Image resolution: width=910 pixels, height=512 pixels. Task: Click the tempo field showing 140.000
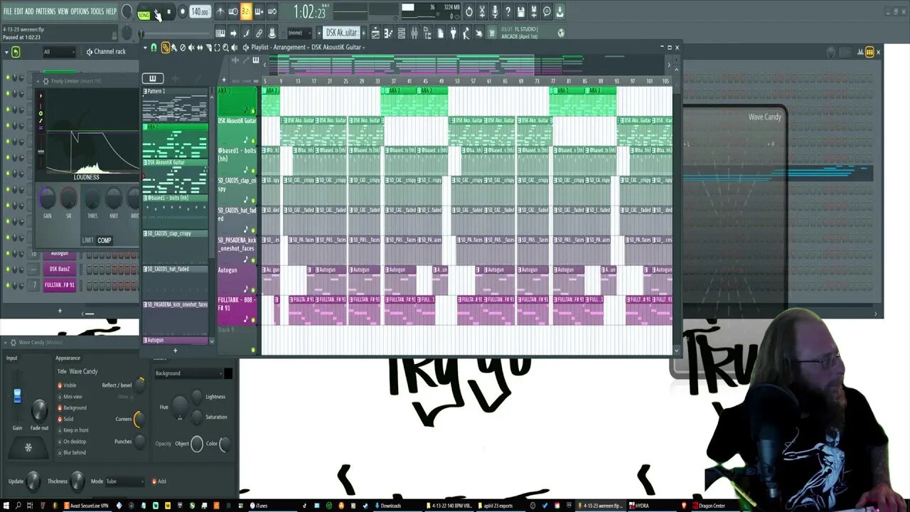click(x=200, y=12)
